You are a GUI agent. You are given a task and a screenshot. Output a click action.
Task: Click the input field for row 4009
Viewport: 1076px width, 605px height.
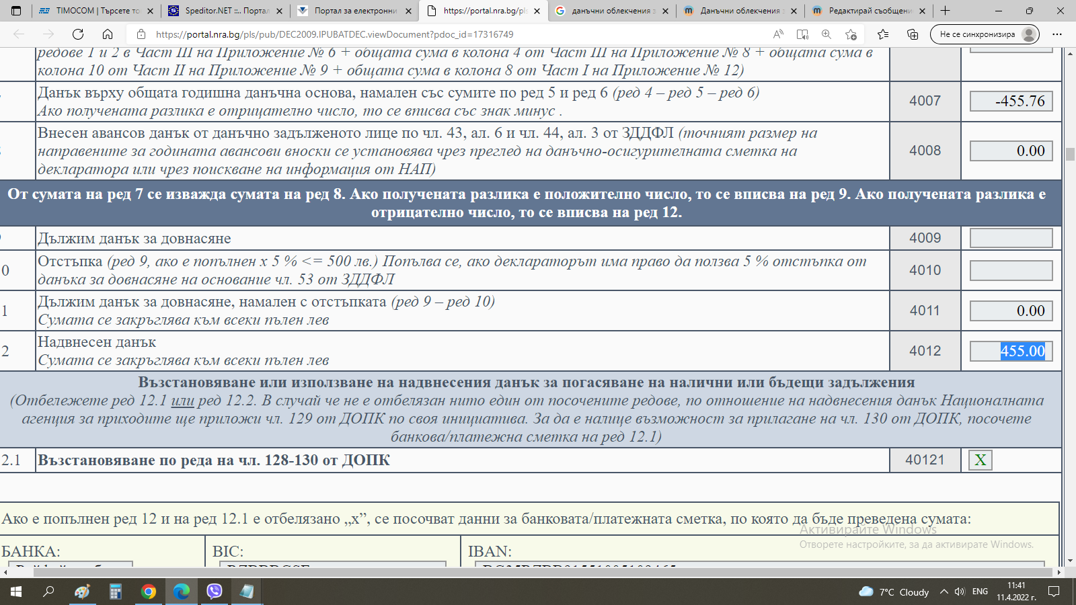[x=1011, y=238]
